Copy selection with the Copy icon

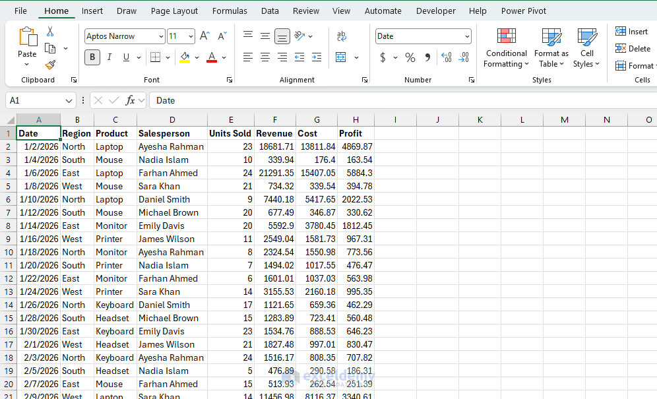click(x=50, y=49)
